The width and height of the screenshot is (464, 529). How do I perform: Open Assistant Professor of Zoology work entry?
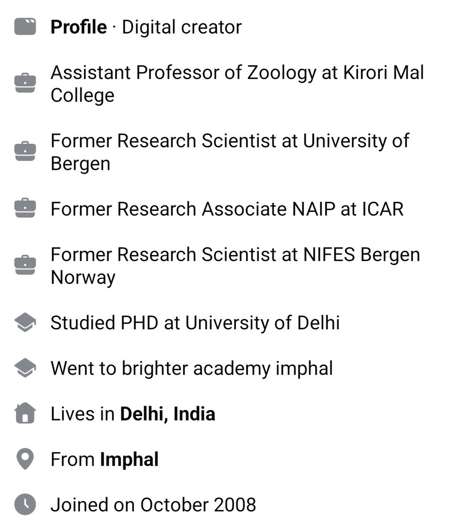pyautogui.click(x=237, y=84)
